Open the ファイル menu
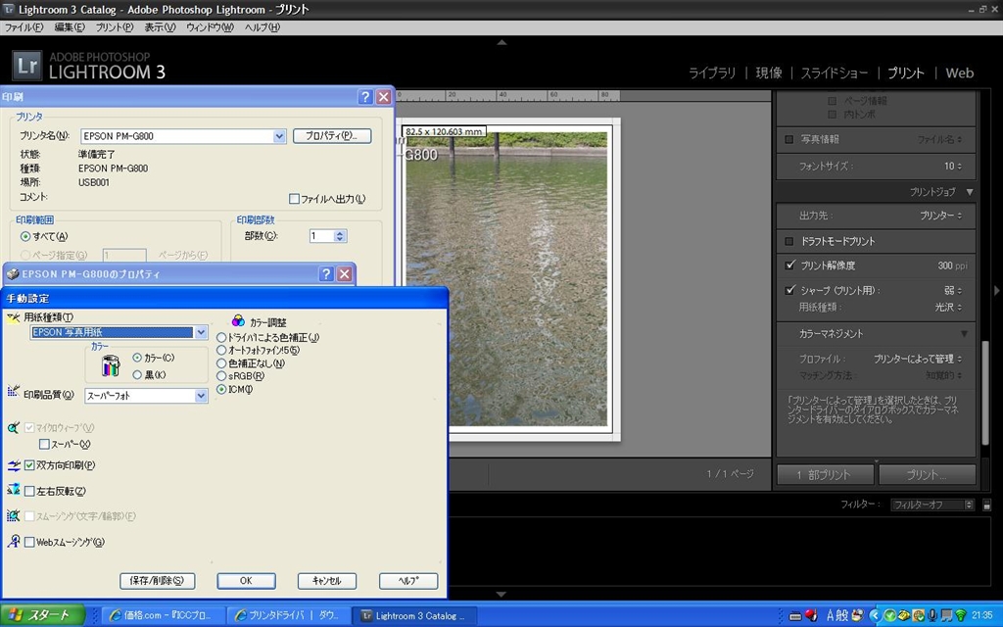Screen dimensions: 1003x627 coord(24,27)
